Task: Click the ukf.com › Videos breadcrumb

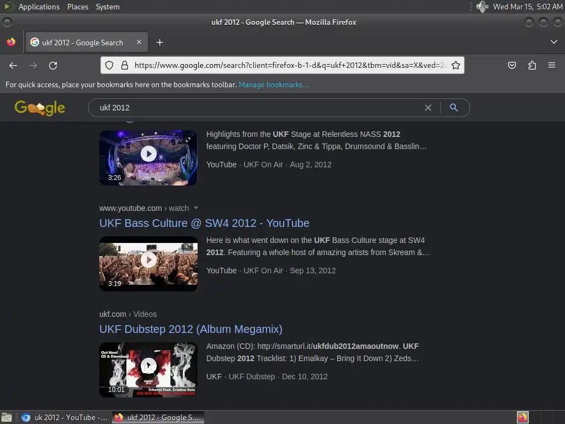Action: pos(128,314)
